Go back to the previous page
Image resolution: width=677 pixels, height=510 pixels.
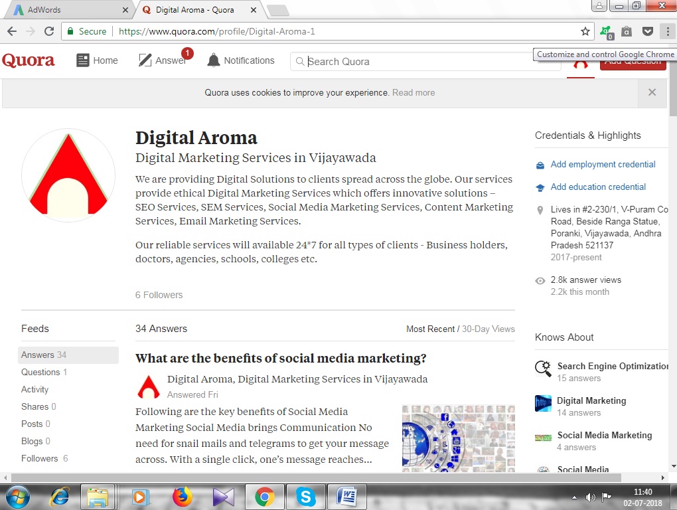click(x=12, y=31)
